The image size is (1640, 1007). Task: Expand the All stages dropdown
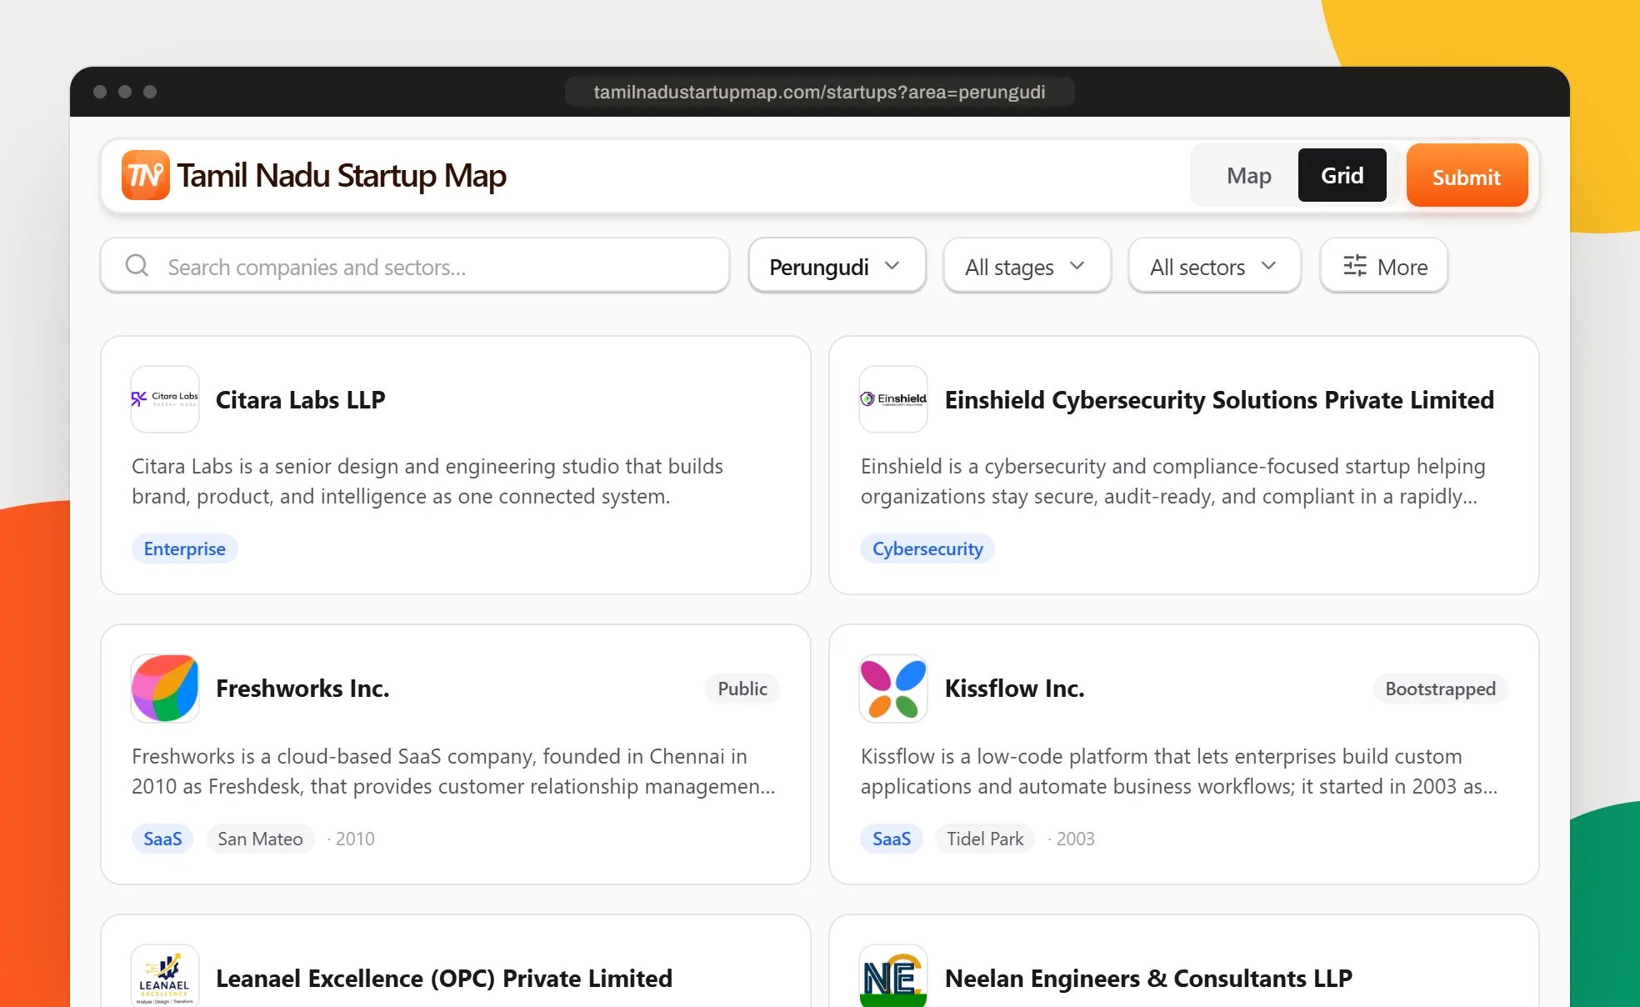click(x=1027, y=266)
